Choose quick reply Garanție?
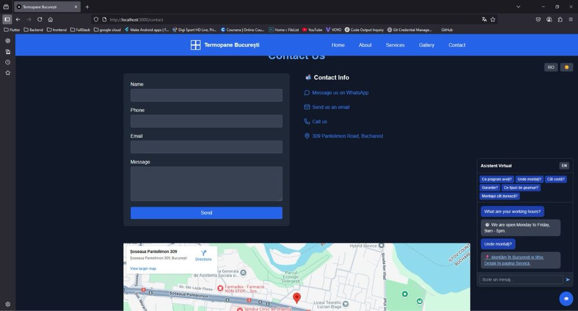 tap(490, 187)
